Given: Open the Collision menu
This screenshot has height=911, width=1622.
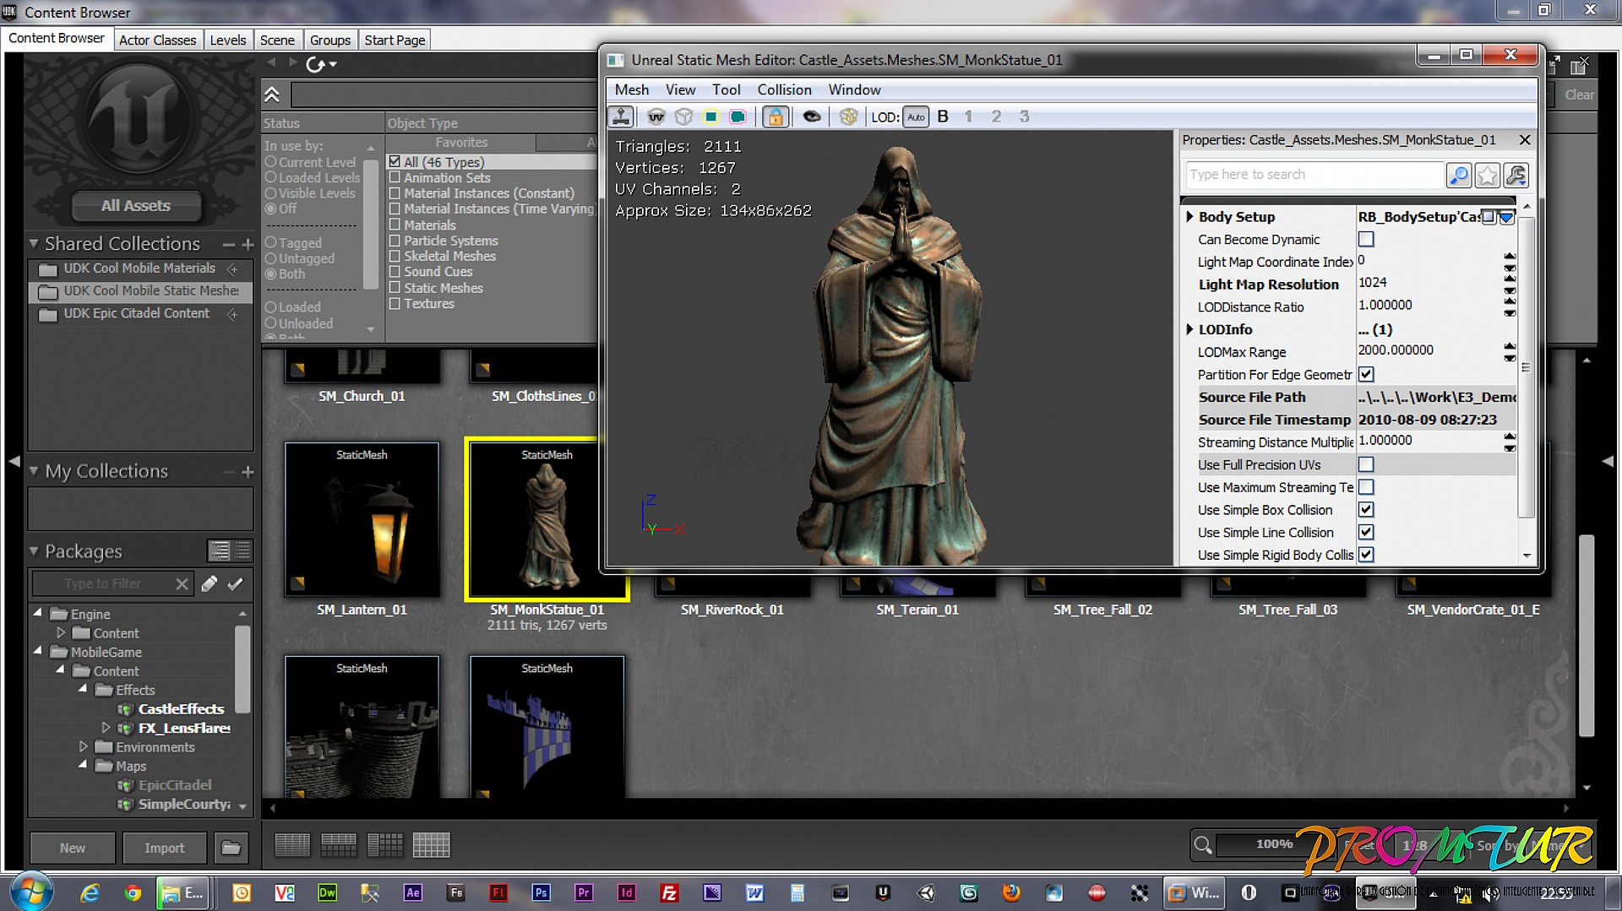Looking at the screenshot, I should 783,89.
